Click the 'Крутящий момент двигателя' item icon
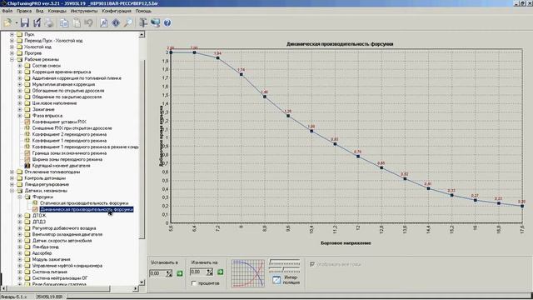The width and height of the screenshot is (533, 300). pos(27,166)
